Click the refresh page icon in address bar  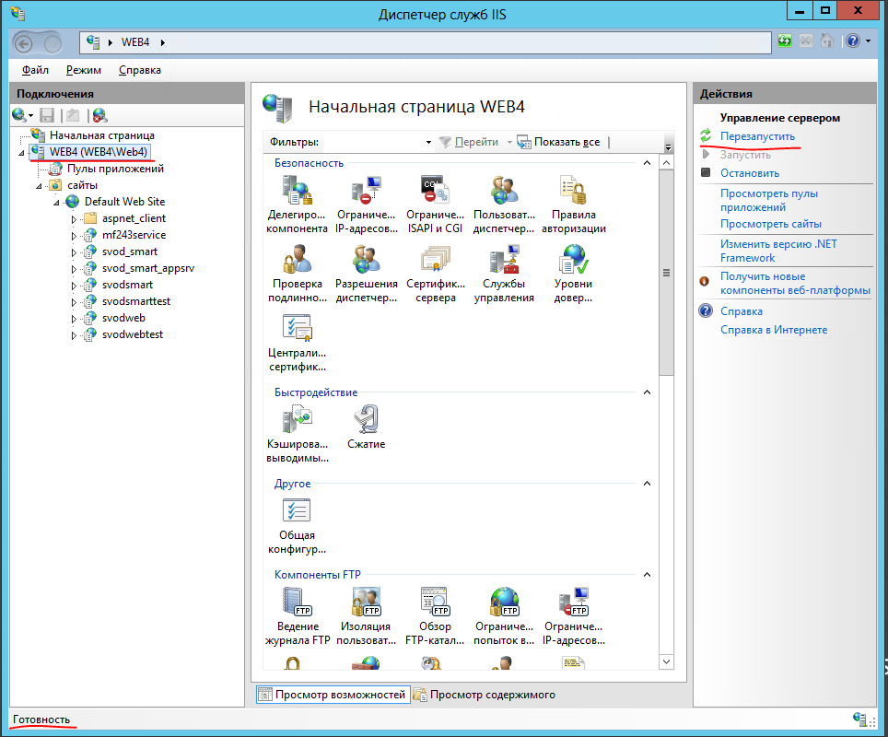point(784,41)
